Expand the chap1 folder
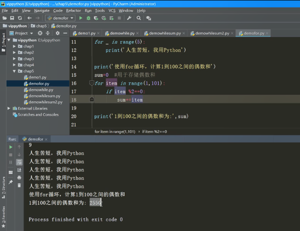The image size is (300, 231). pos(14,46)
